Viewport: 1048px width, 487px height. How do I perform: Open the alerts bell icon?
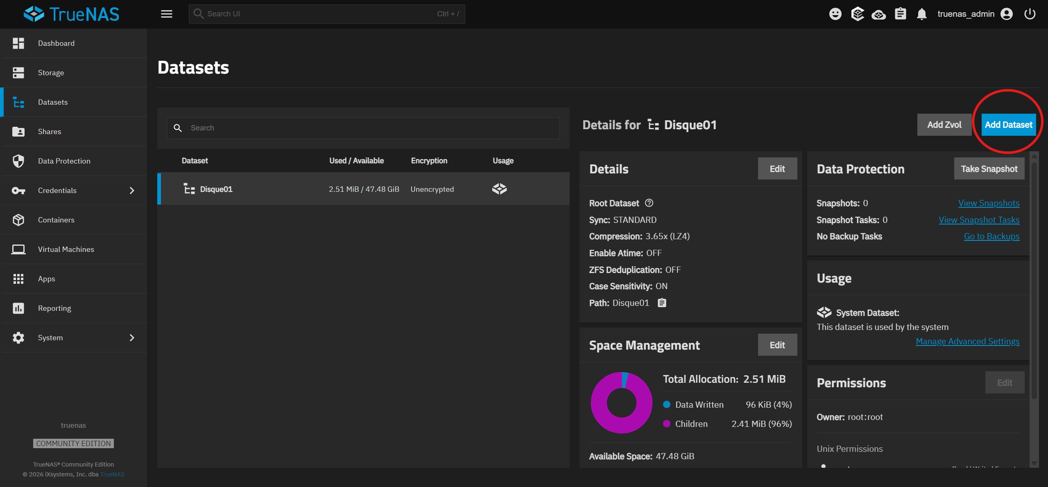pos(921,14)
